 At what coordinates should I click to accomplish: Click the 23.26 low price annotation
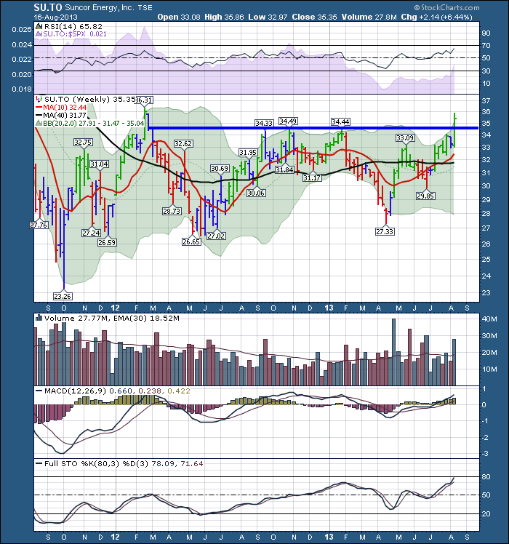point(63,296)
